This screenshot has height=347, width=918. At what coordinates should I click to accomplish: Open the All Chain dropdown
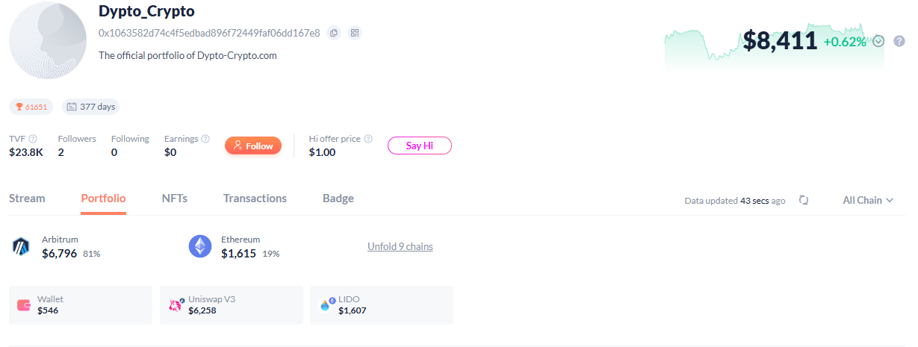coord(868,200)
